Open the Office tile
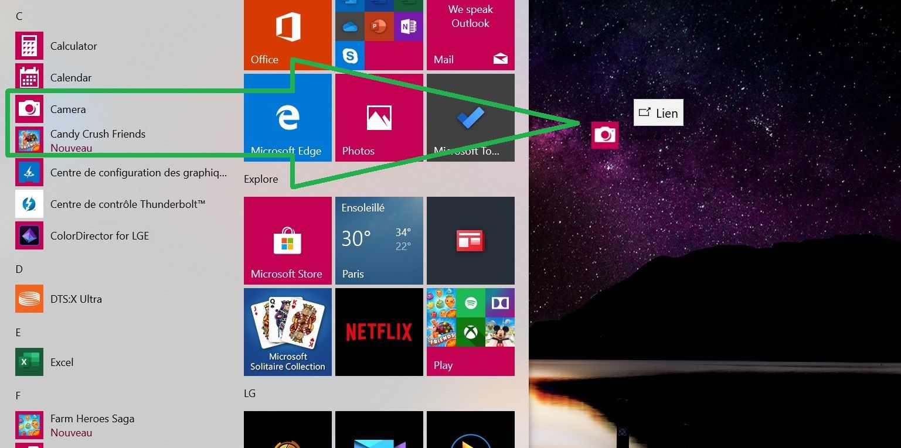The width and height of the screenshot is (901, 448). pyautogui.click(x=287, y=35)
